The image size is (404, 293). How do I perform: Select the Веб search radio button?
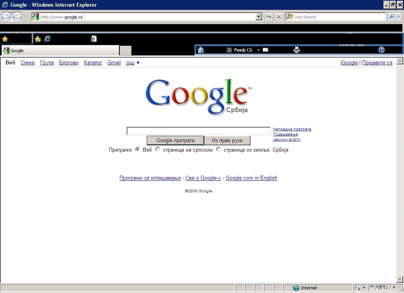(x=138, y=149)
